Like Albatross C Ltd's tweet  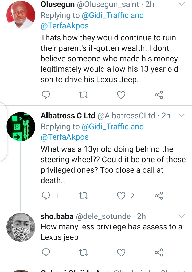122,196
